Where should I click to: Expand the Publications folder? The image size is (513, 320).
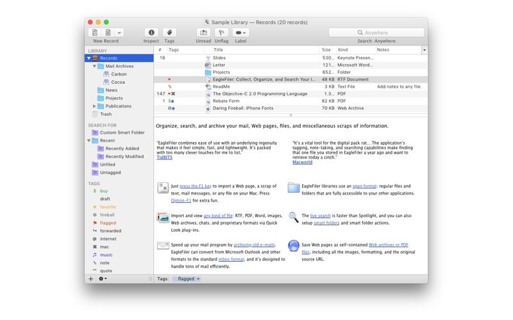pos(94,106)
